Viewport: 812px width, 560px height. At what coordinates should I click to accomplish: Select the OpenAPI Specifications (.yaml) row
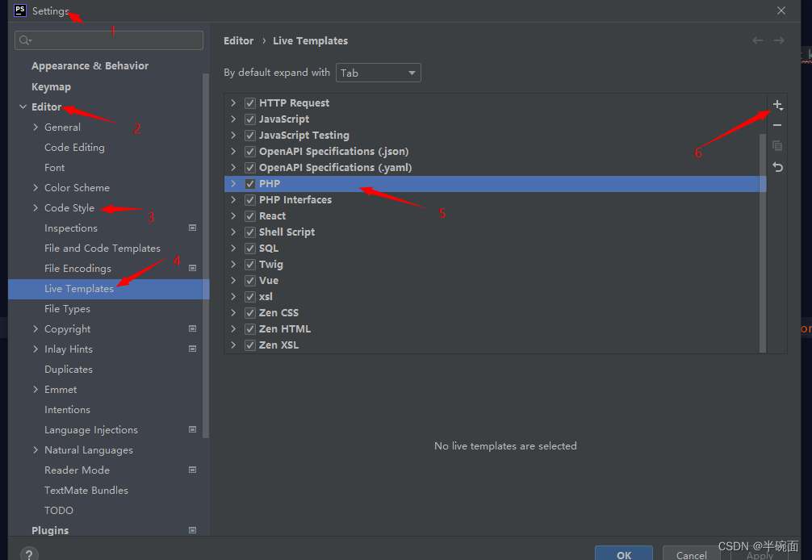(x=495, y=167)
